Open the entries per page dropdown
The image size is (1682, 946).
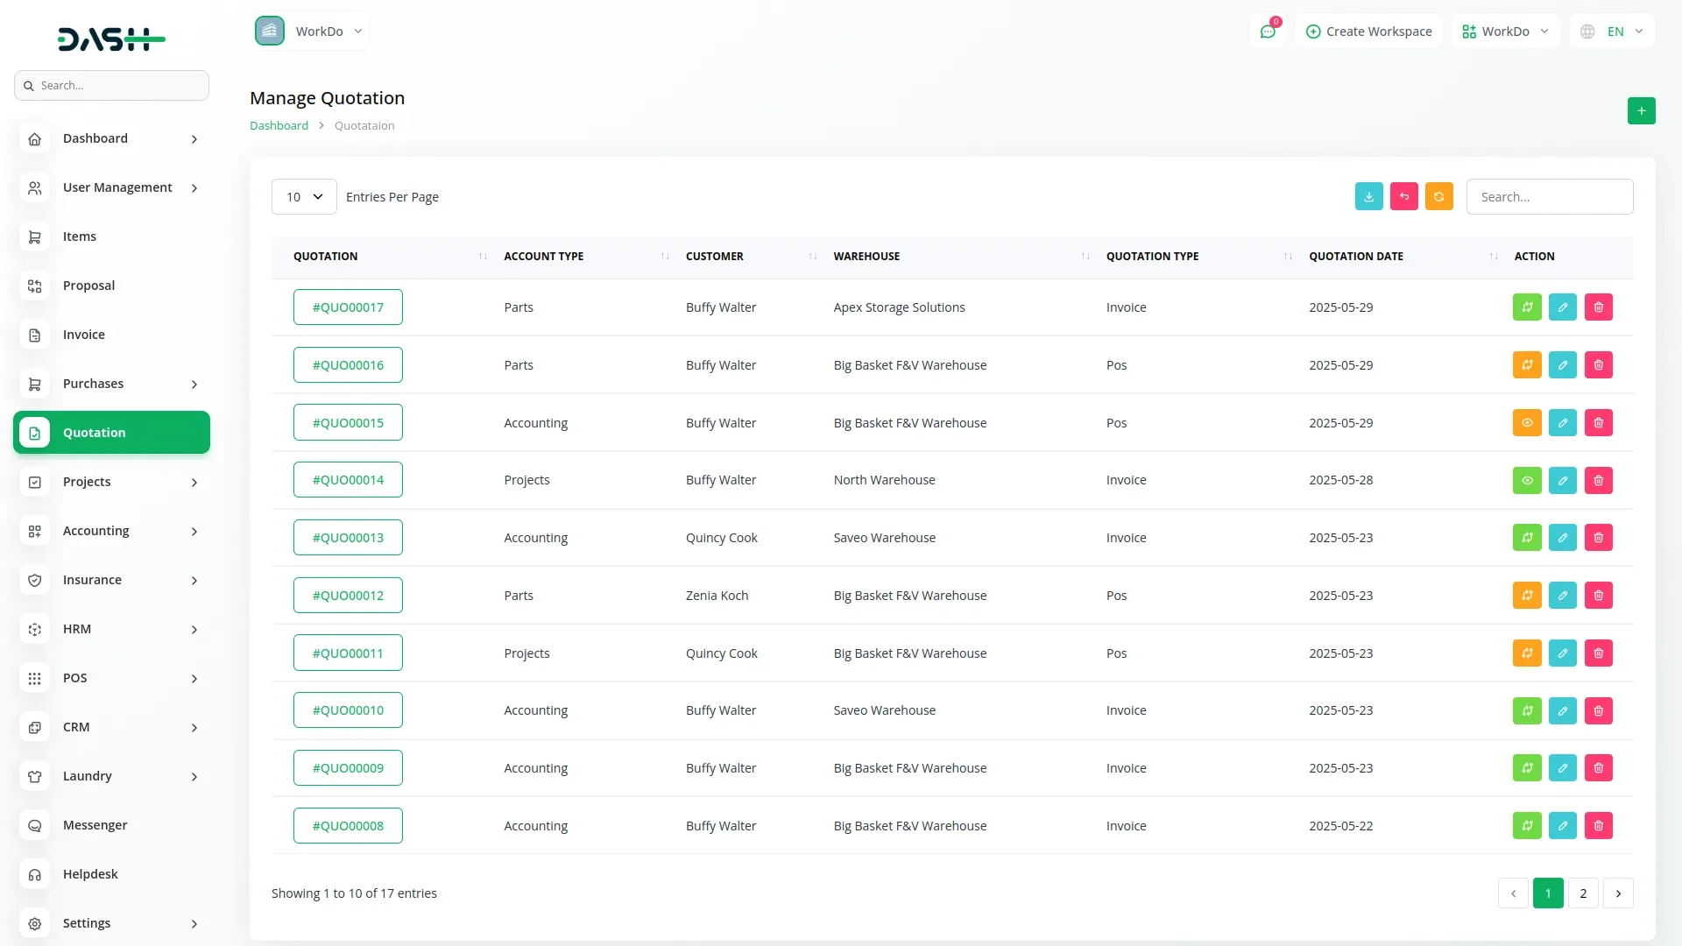pos(304,197)
